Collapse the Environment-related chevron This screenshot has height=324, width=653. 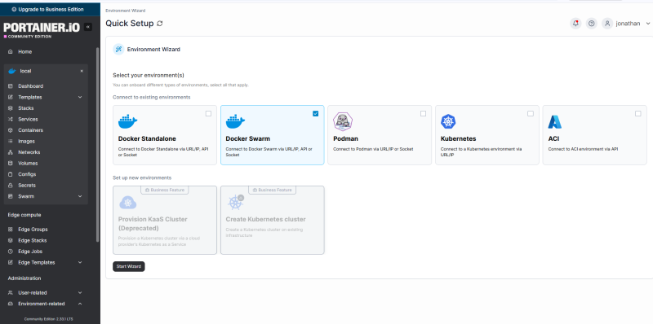80,304
